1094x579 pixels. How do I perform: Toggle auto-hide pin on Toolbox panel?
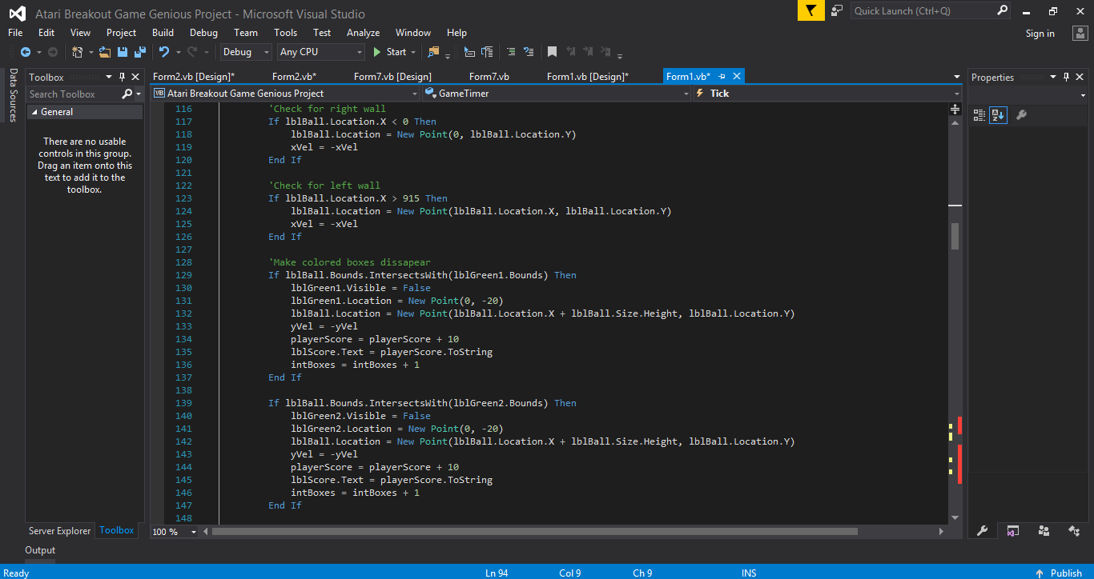(123, 77)
